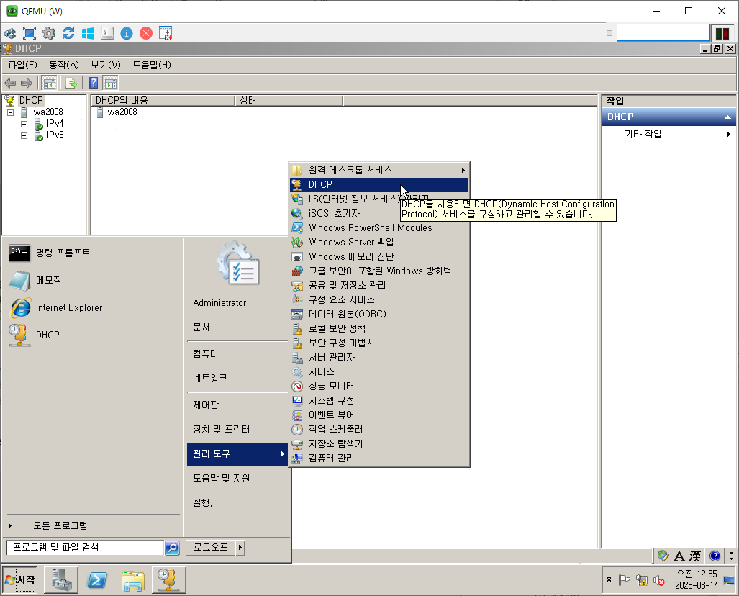Click the Administrator user picture

click(238, 263)
